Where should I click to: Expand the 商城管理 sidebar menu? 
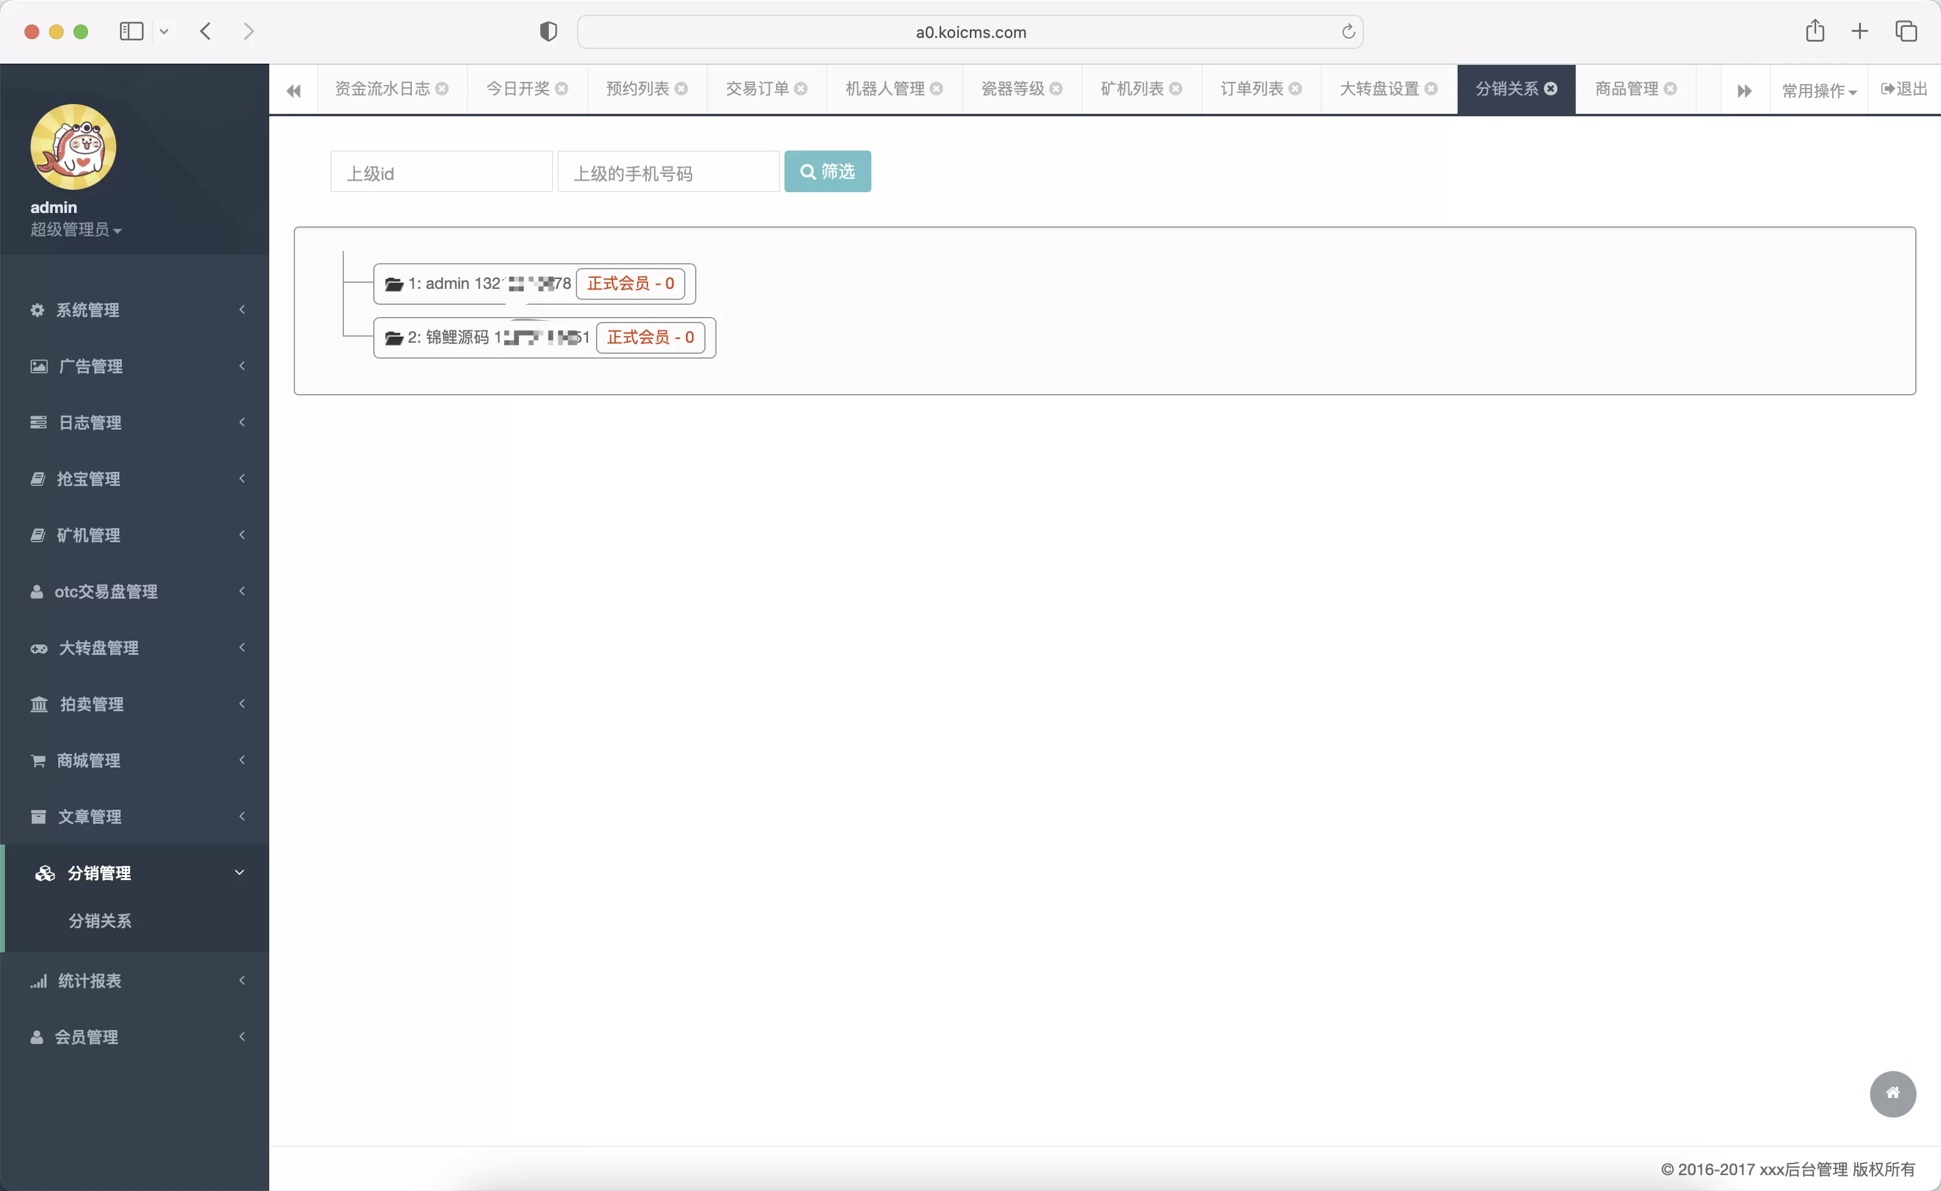[135, 761]
